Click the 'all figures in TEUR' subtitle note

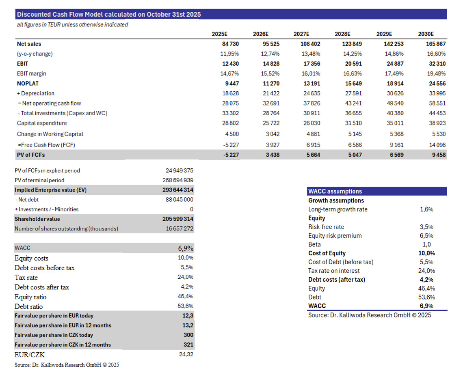72,25
